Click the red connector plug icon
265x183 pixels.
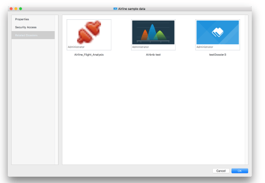[x=89, y=32]
